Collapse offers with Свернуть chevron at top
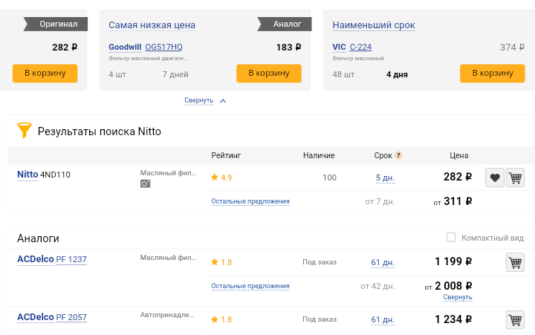535x335 pixels. [205, 100]
